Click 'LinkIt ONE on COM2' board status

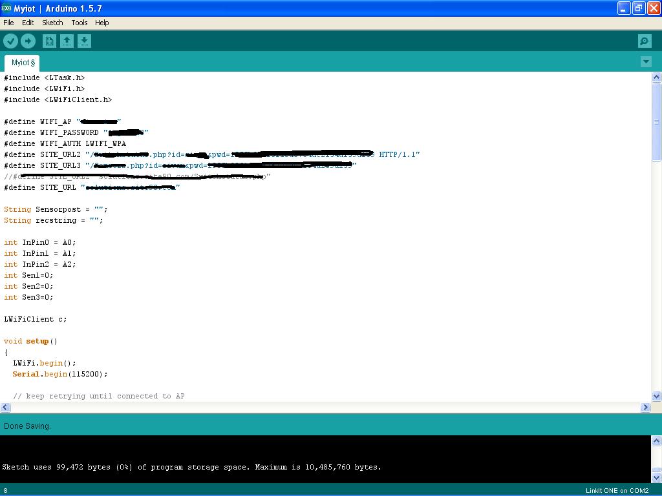click(x=617, y=491)
